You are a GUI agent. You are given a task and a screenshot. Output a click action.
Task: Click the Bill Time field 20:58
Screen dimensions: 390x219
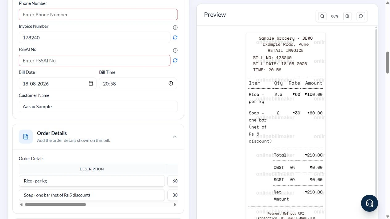point(138,83)
